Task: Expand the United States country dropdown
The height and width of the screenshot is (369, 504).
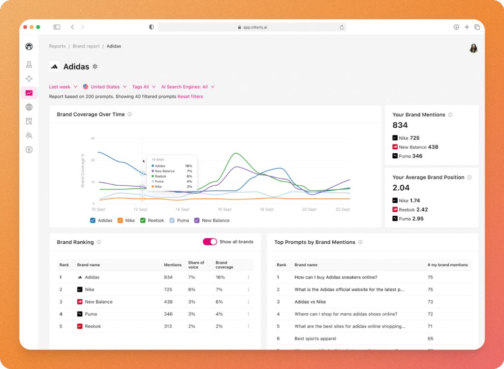Action: pyautogui.click(x=105, y=87)
